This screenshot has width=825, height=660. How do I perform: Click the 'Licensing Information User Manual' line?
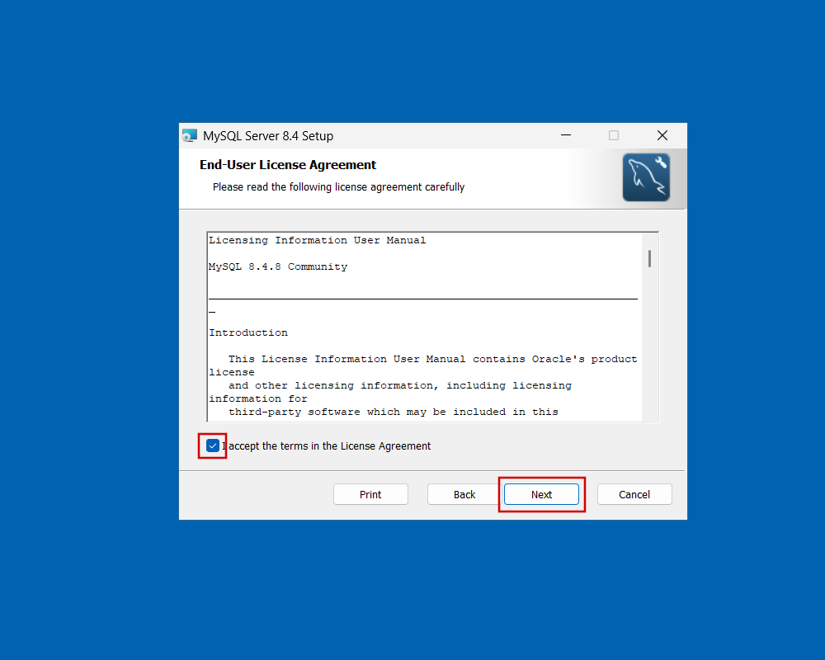coord(318,241)
